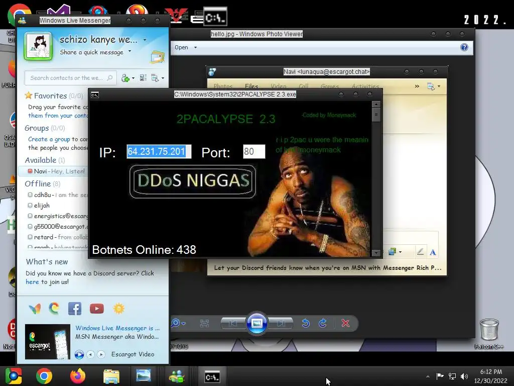Screen dimensions: 514x386
Task: Rotate image counterclockwise in Photo Viewer
Action: [306, 323]
